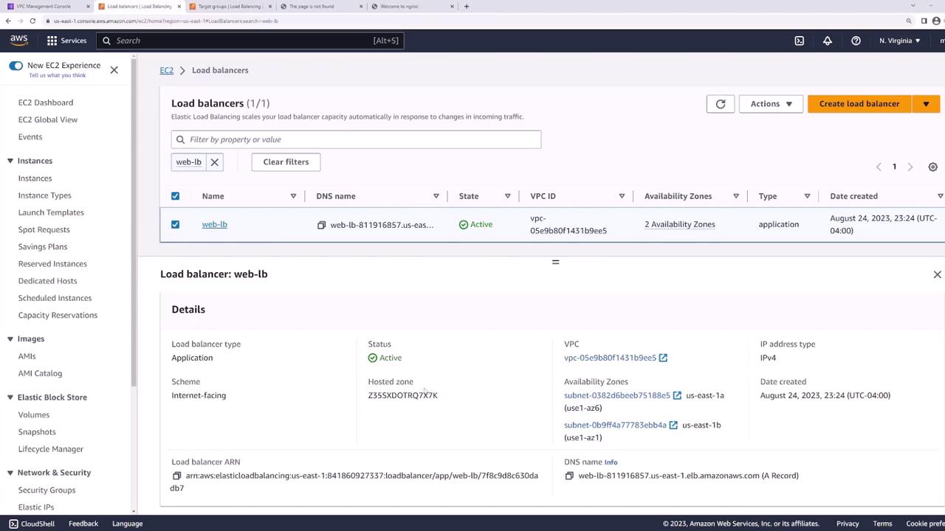Close the web-lb details panel

pos(937,274)
